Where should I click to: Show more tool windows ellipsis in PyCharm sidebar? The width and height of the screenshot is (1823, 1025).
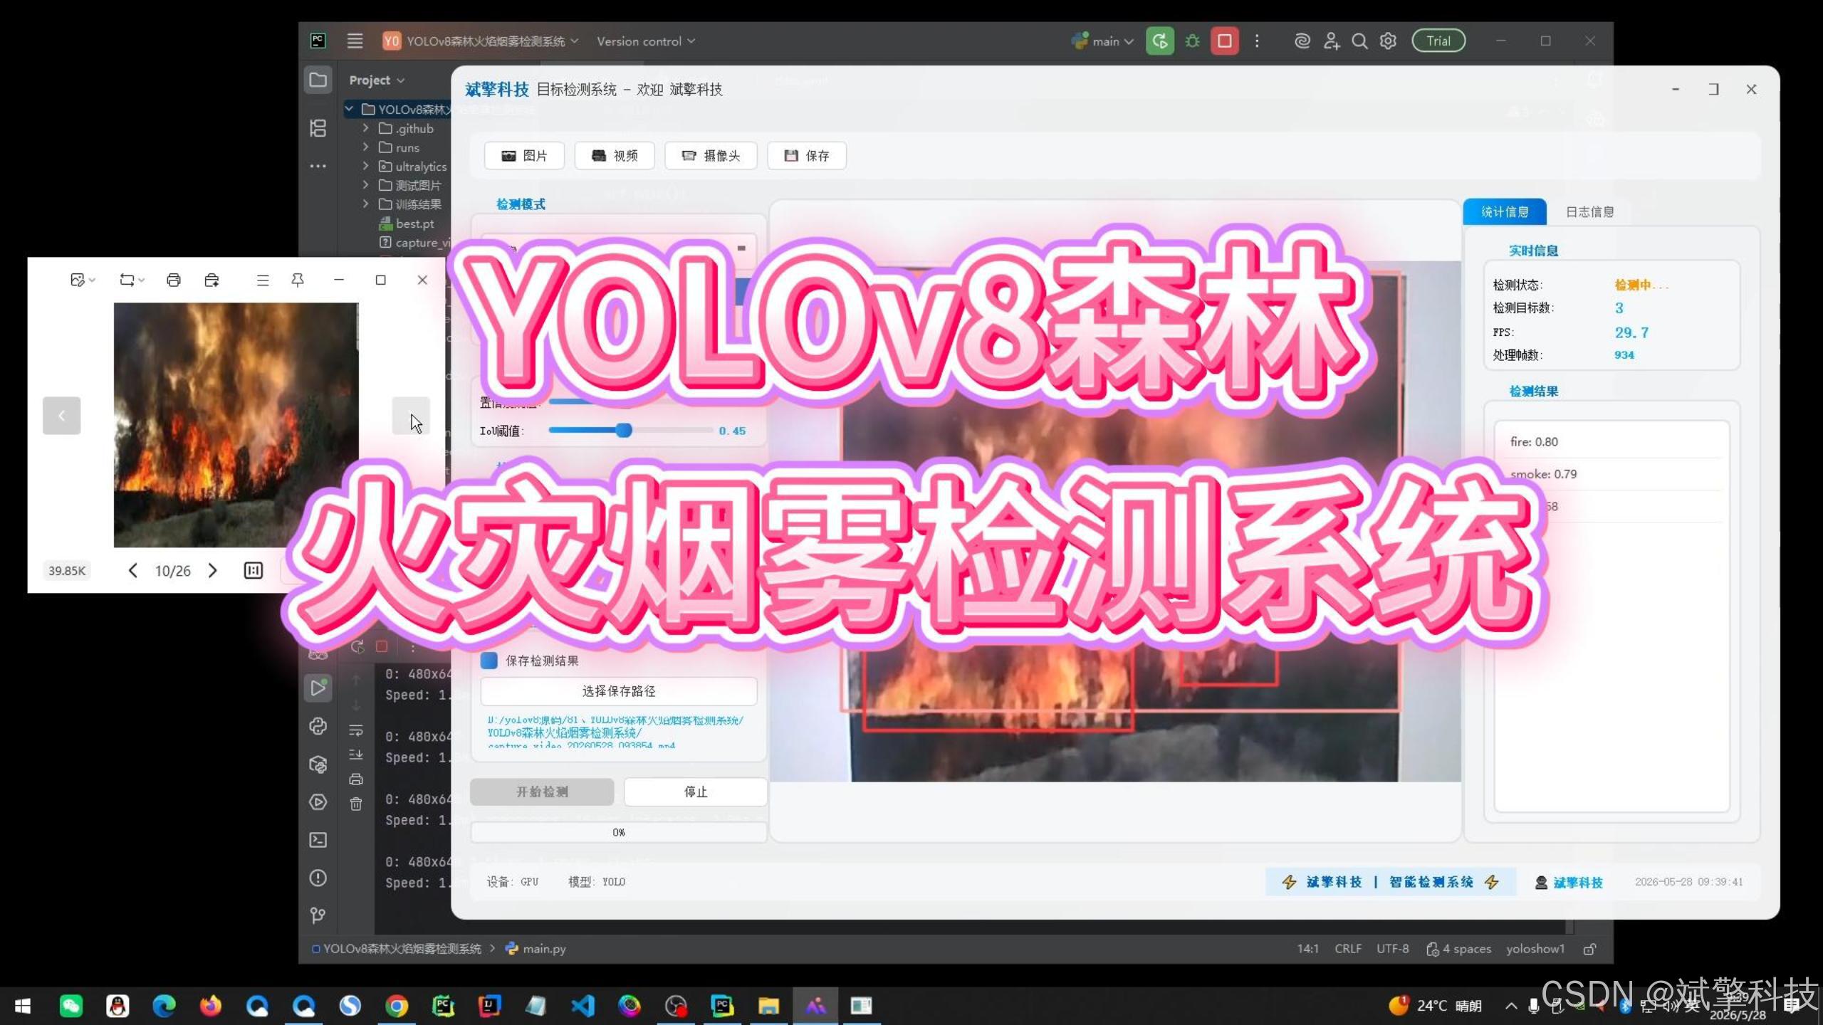[x=318, y=167]
